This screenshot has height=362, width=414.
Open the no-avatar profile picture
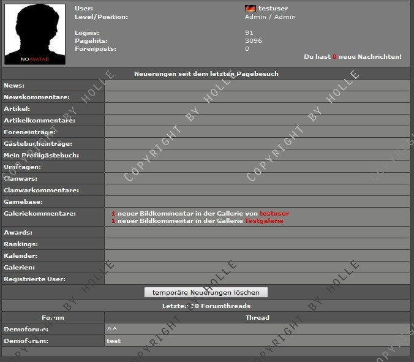35,34
